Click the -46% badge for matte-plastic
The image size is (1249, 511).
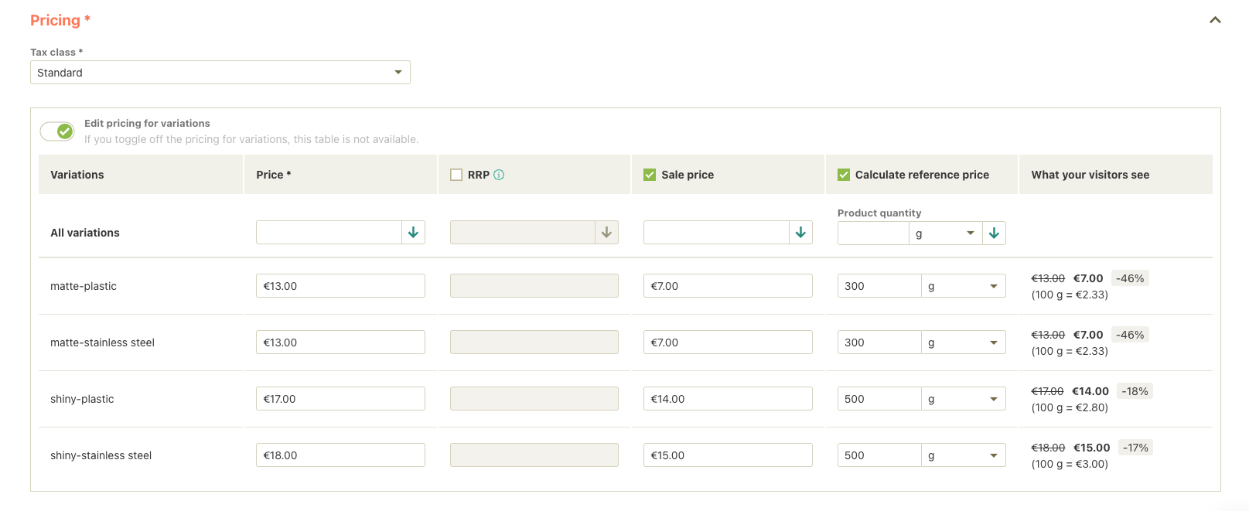coord(1130,278)
